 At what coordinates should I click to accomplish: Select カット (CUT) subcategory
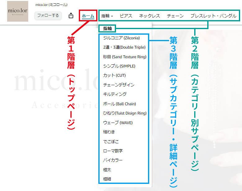(114, 76)
